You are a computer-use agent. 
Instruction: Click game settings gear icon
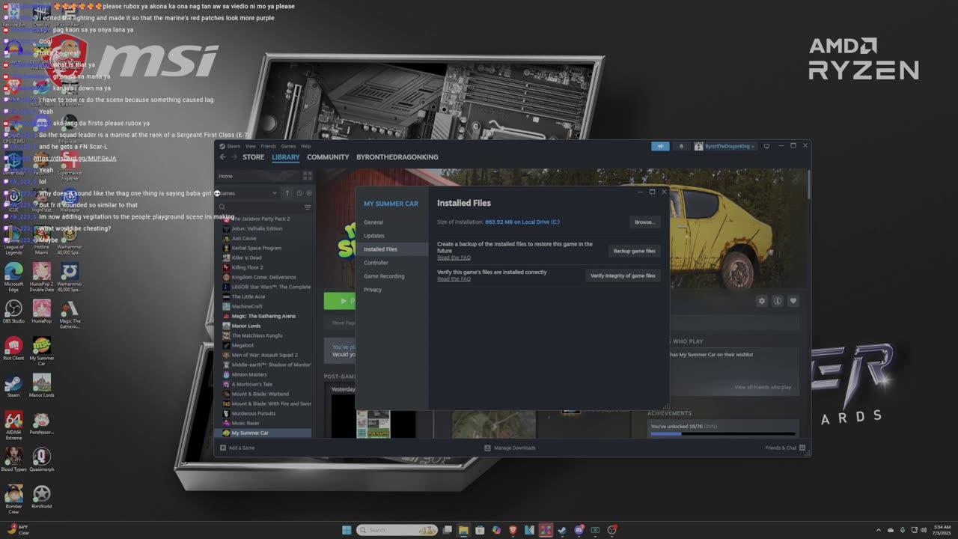coord(762,301)
